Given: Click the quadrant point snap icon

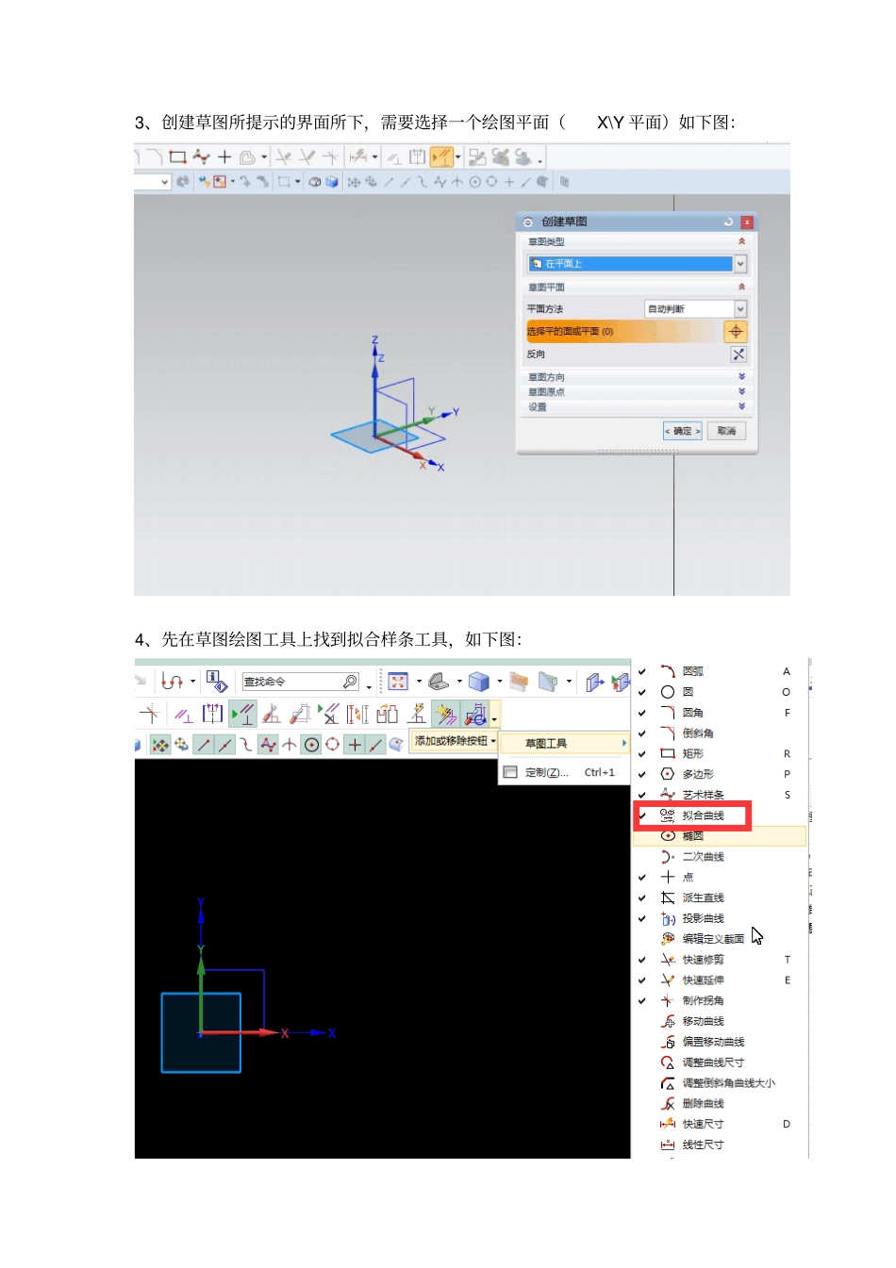Looking at the screenshot, I should 332,745.
